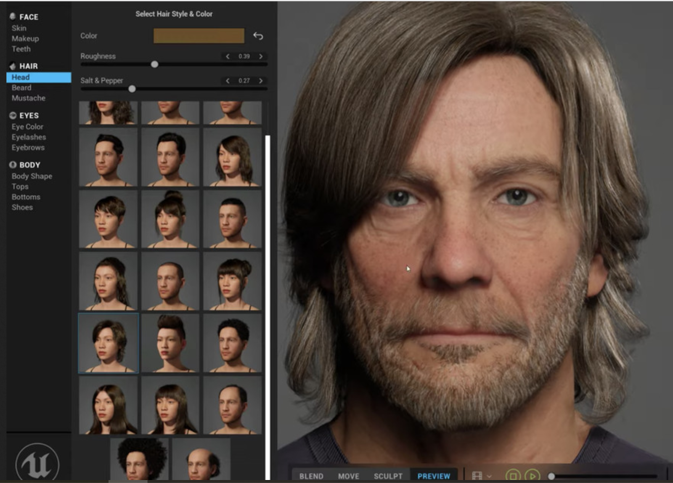
Task: Select the Head hair category
Action: point(39,77)
